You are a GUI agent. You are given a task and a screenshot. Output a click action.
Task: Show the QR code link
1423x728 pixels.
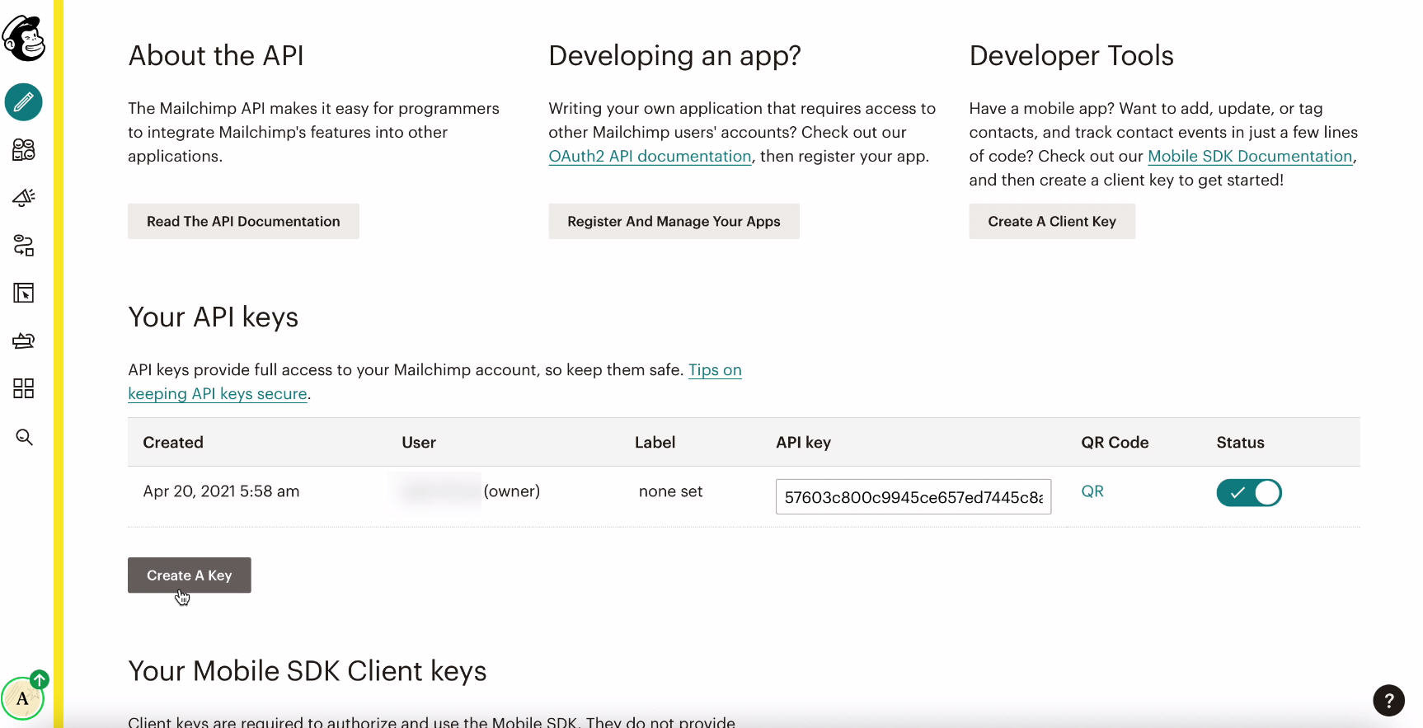click(1092, 491)
